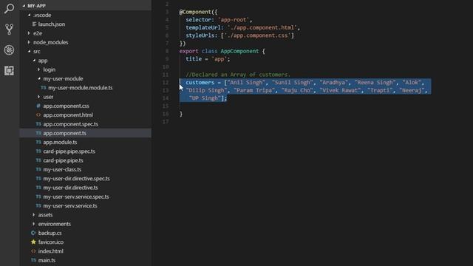473x266 pixels.
Task: Expand the environments folder
Action: 34,224
